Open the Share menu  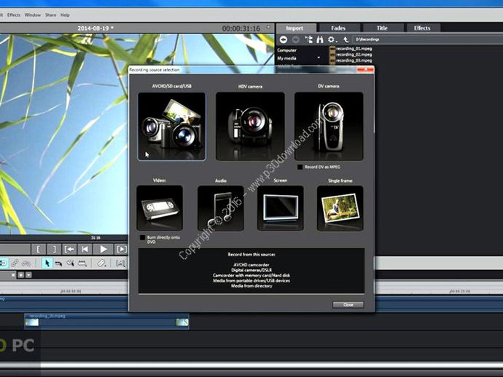tap(50, 15)
